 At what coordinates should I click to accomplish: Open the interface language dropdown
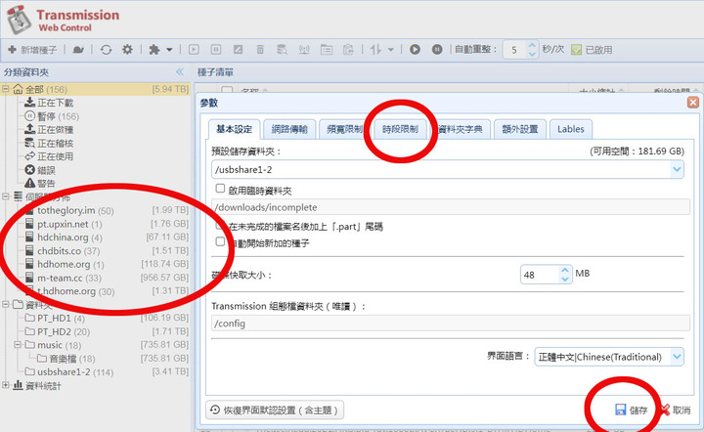point(677,357)
